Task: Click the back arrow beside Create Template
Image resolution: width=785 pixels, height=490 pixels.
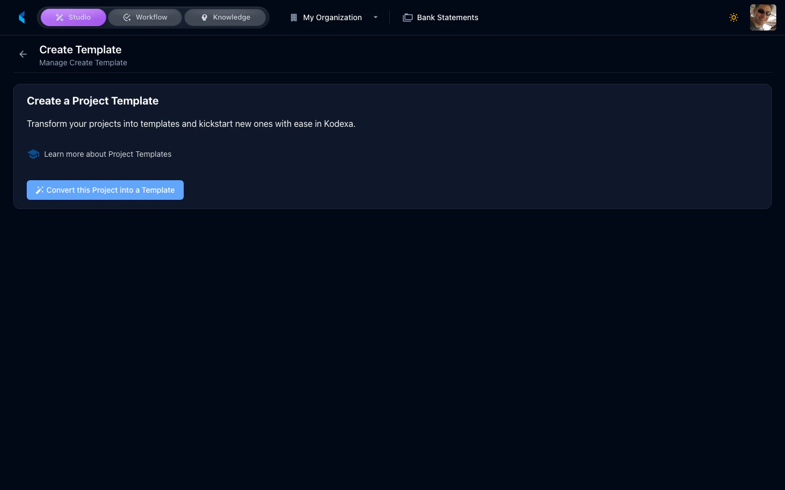Action: pyautogui.click(x=22, y=54)
